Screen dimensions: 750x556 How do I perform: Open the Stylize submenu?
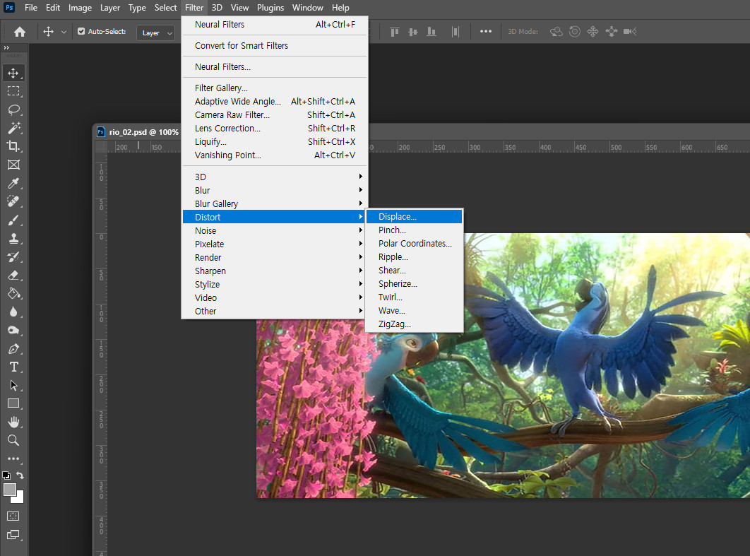click(x=275, y=284)
